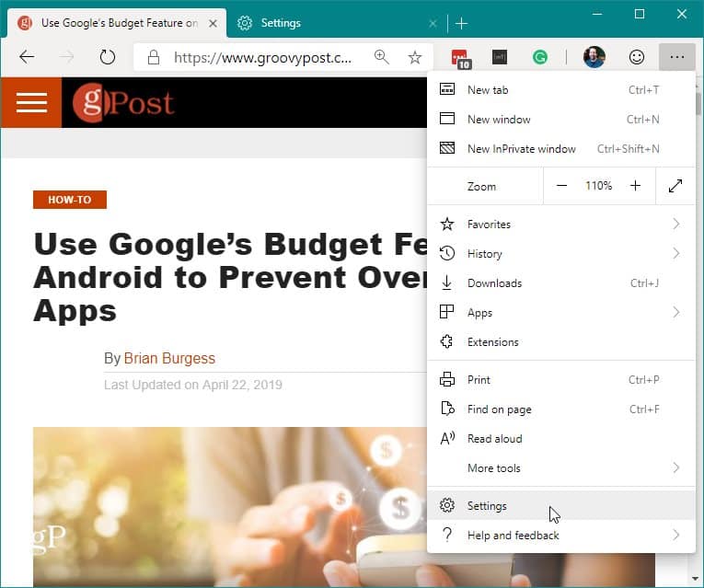This screenshot has height=588, width=704.
Task: Open the Grammarly extension icon
Action: pyautogui.click(x=539, y=57)
